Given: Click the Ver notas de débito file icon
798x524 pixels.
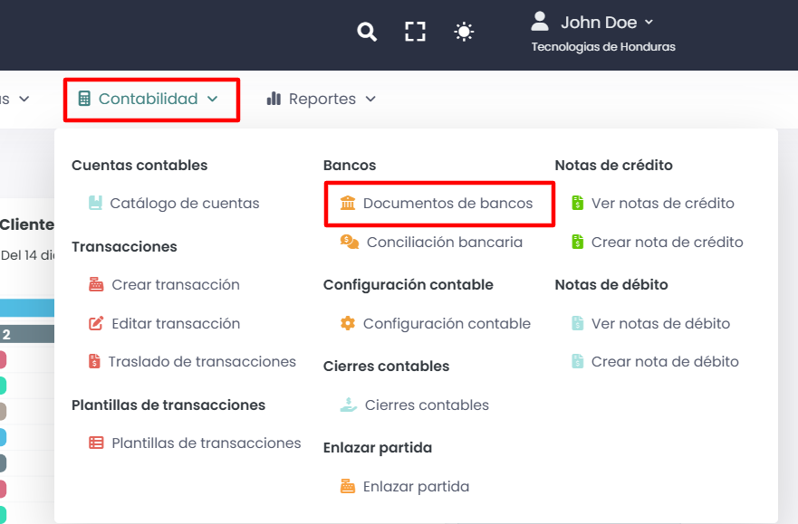Looking at the screenshot, I should pos(578,323).
